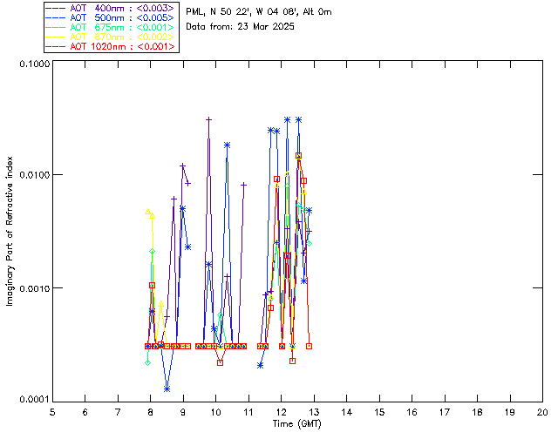
Task: Click the red square marker below baseline at 10
Action: coord(221,362)
